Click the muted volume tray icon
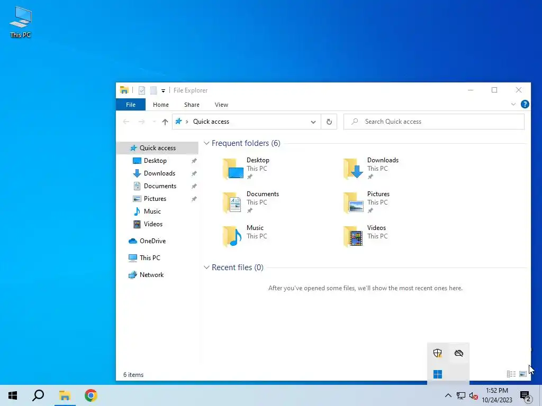Viewport: 542px width, 406px height. (474, 395)
